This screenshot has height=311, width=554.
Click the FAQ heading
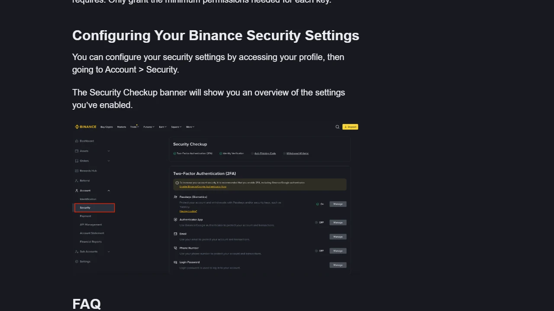coord(87,304)
